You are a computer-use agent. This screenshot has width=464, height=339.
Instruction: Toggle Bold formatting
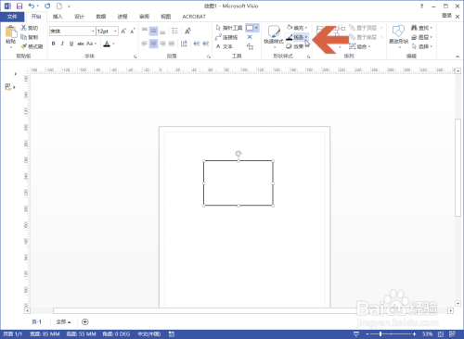(x=54, y=44)
